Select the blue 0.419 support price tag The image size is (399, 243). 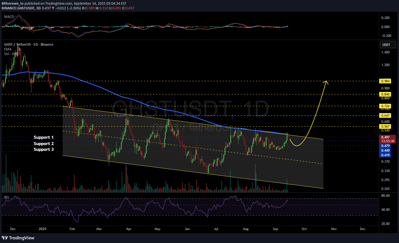pyautogui.click(x=385, y=155)
